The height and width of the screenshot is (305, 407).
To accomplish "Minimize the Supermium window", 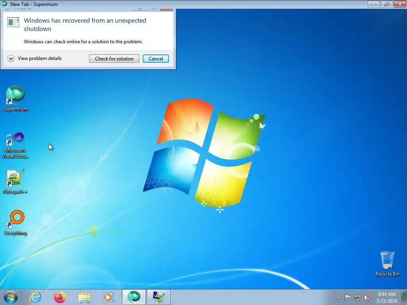I will 374,4.
